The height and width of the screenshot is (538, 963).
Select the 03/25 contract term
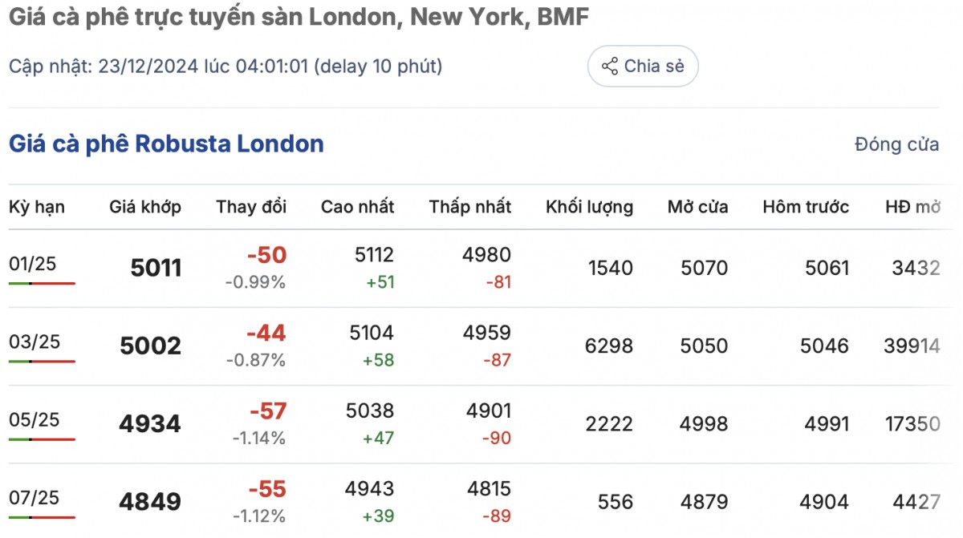(35, 342)
